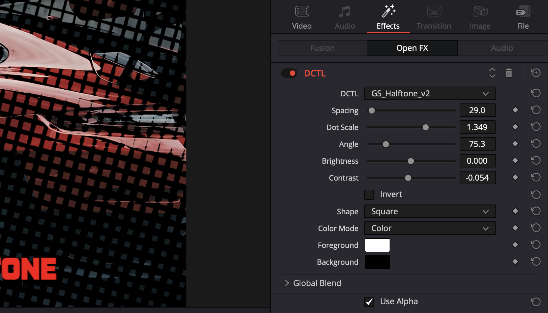This screenshot has height=313, width=548.
Task: Reset the Shape parameter
Action: click(536, 211)
